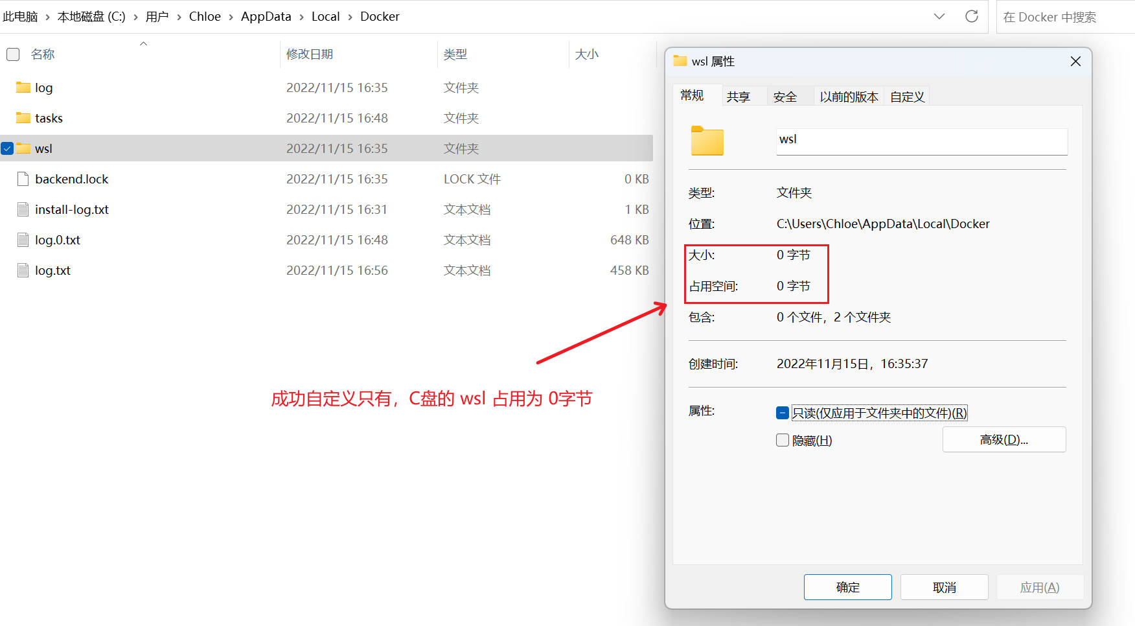Viewport: 1135px width, 626px height.
Task: Switch to the 共享 tab
Action: [x=738, y=97]
